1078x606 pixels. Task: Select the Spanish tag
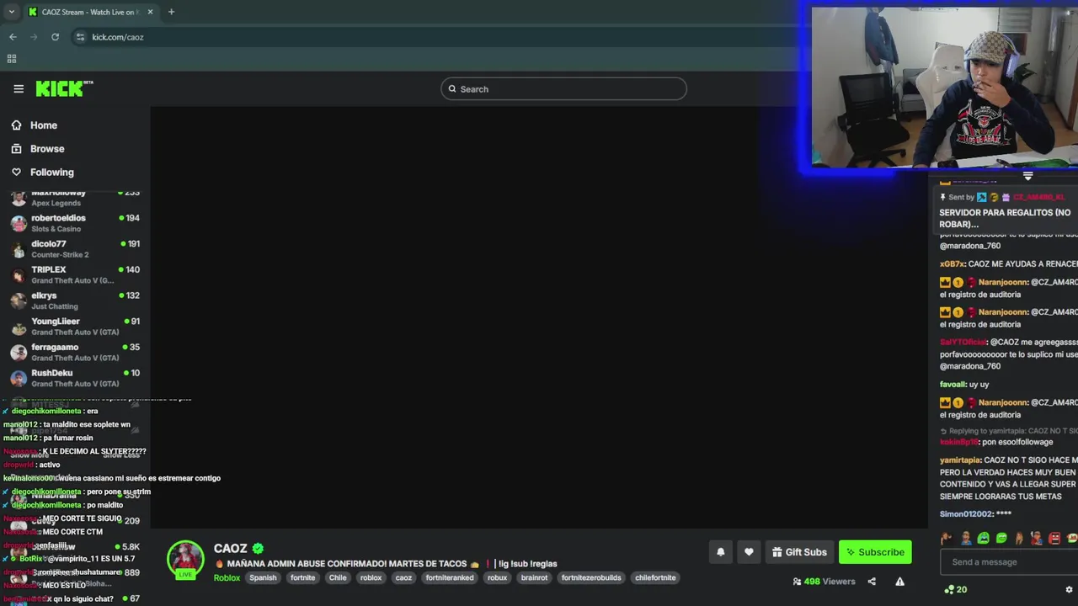[x=263, y=578]
